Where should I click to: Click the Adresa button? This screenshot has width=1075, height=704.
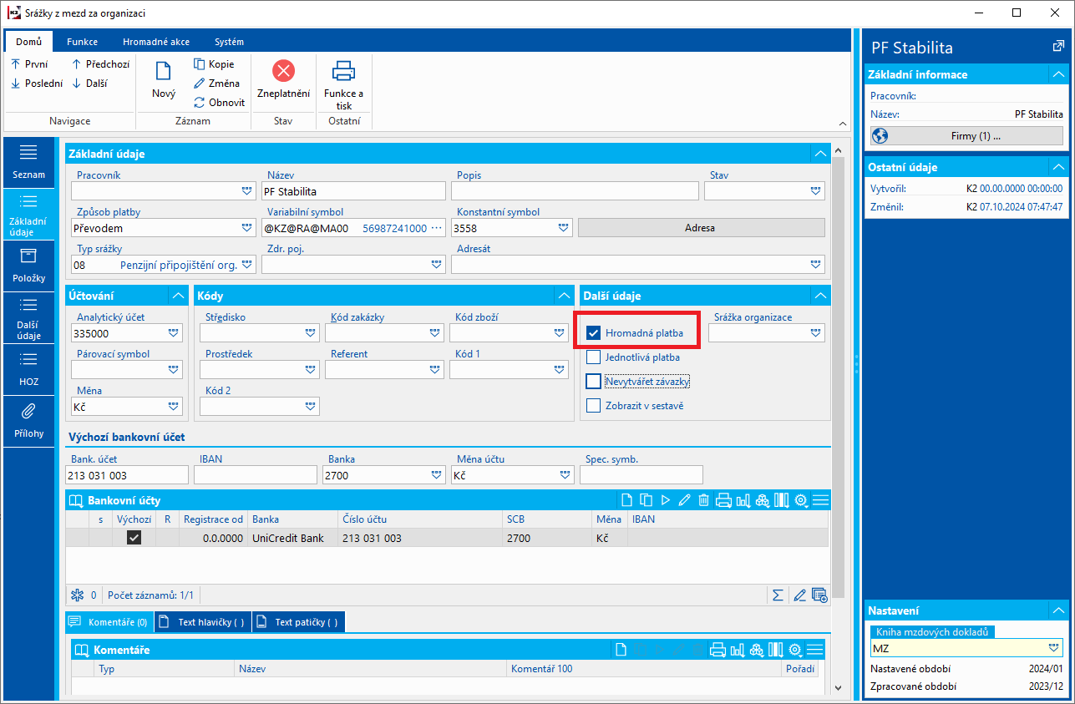tap(701, 228)
